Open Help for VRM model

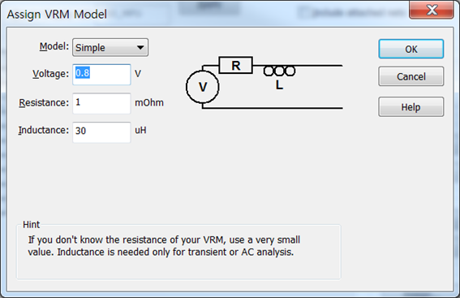click(x=411, y=107)
